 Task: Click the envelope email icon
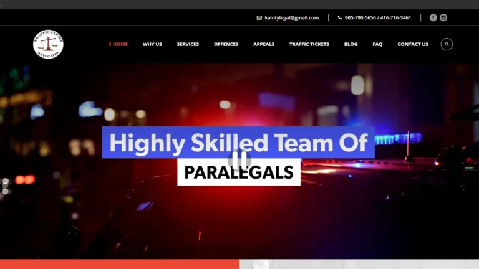[x=259, y=17]
